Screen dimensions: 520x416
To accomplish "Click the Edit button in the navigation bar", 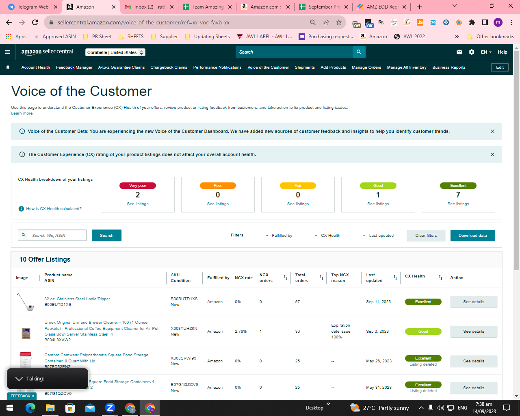I will point(500,67).
